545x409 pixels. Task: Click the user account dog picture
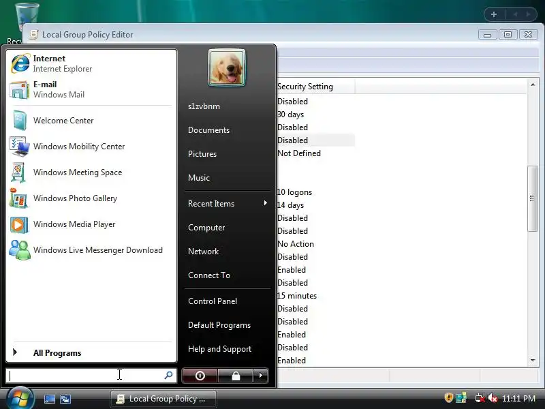tap(227, 67)
